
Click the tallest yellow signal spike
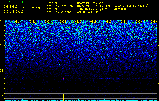point(64,97)
